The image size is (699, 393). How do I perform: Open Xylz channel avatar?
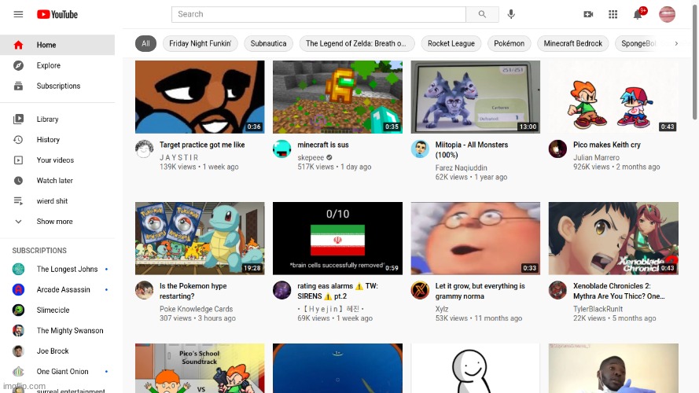[420, 290]
